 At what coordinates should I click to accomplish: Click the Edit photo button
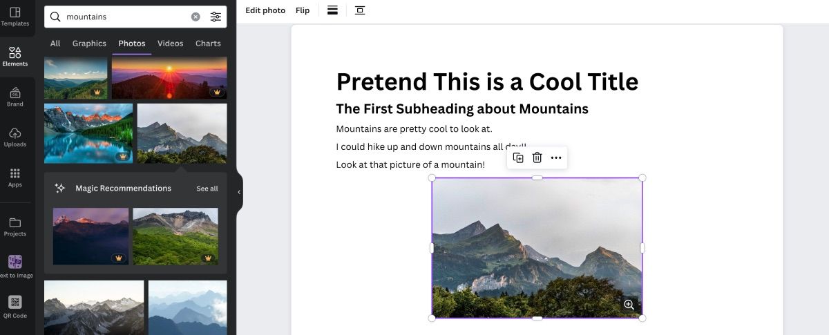pos(265,10)
